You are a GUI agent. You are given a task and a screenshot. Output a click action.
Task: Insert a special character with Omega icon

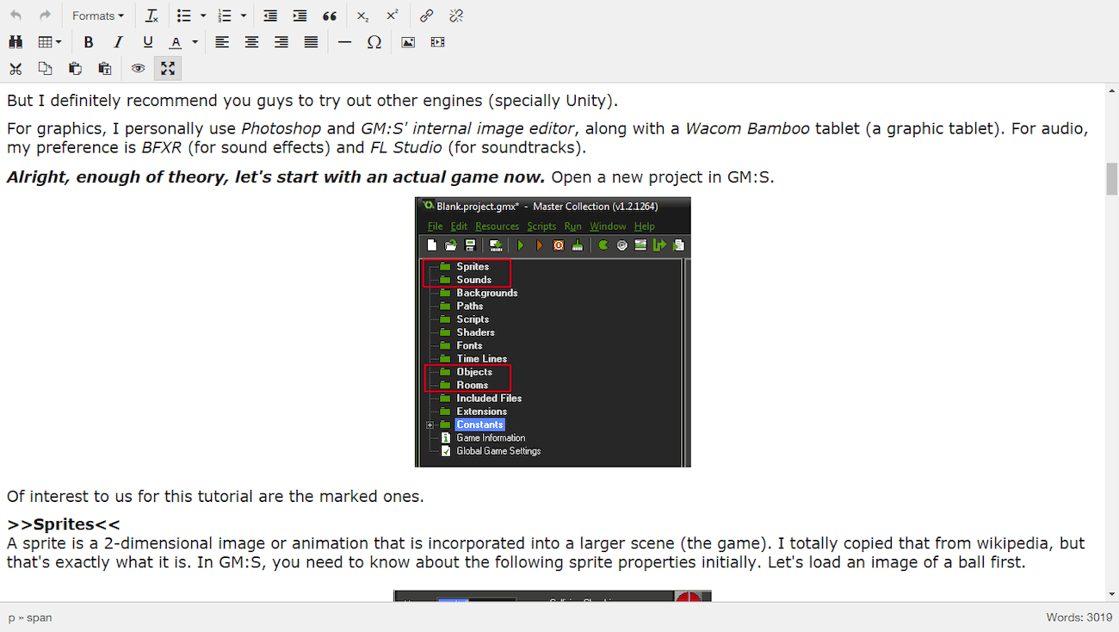click(x=374, y=42)
